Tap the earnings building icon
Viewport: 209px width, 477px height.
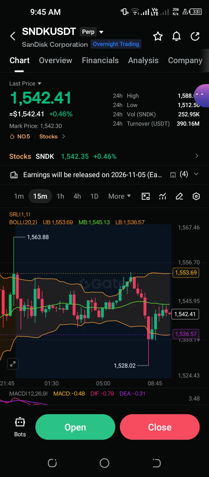pyautogui.click(x=14, y=175)
